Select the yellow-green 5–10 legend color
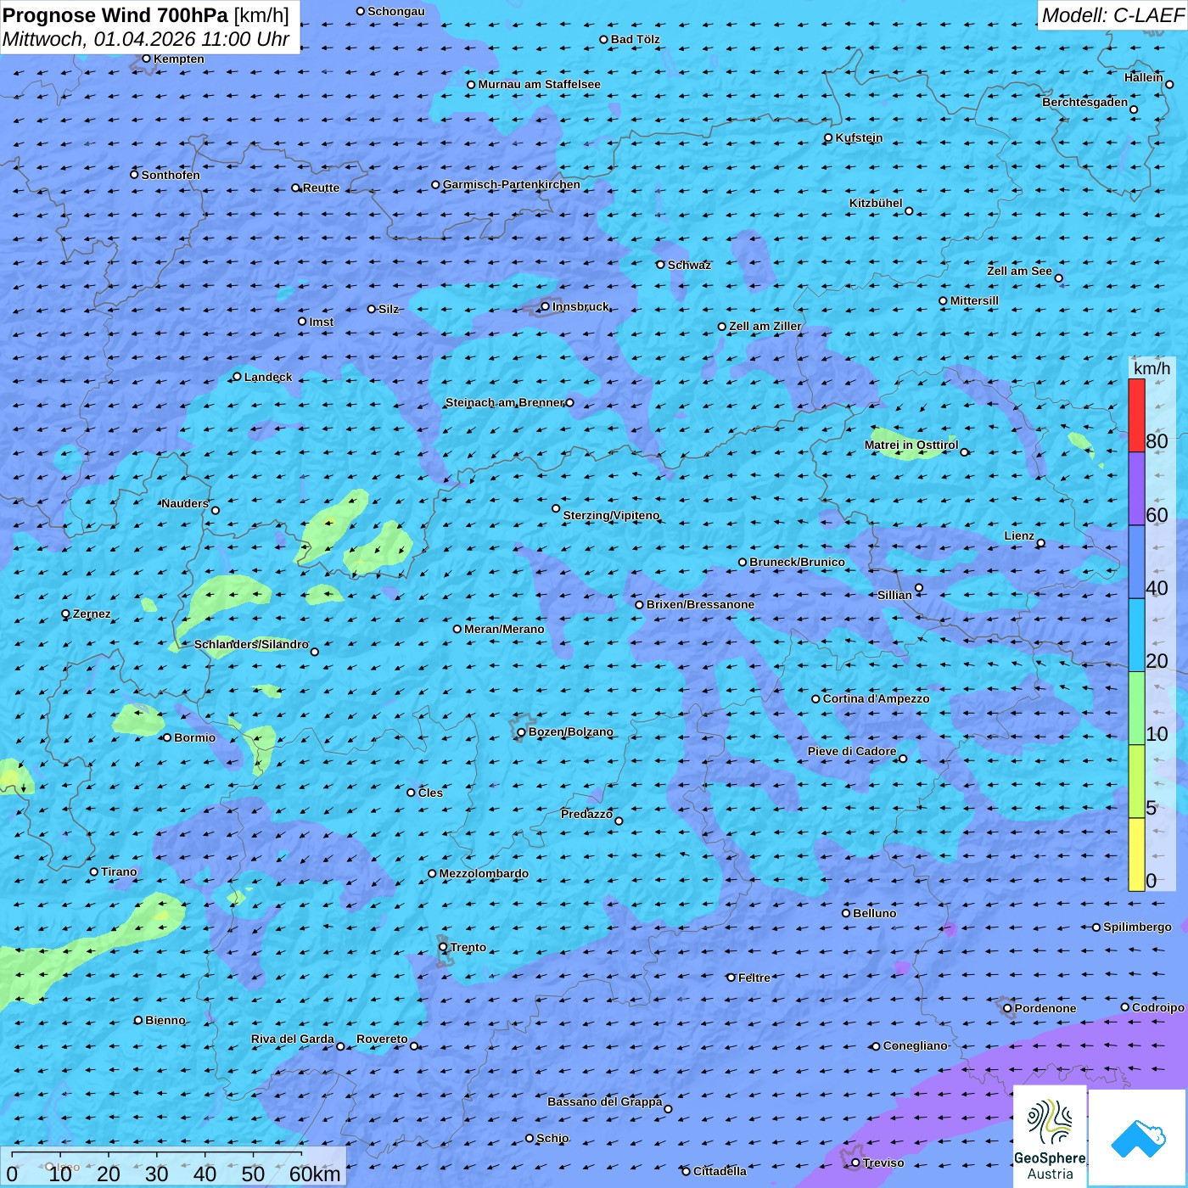Screen dimensions: 1188x1188 (1136, 782)
